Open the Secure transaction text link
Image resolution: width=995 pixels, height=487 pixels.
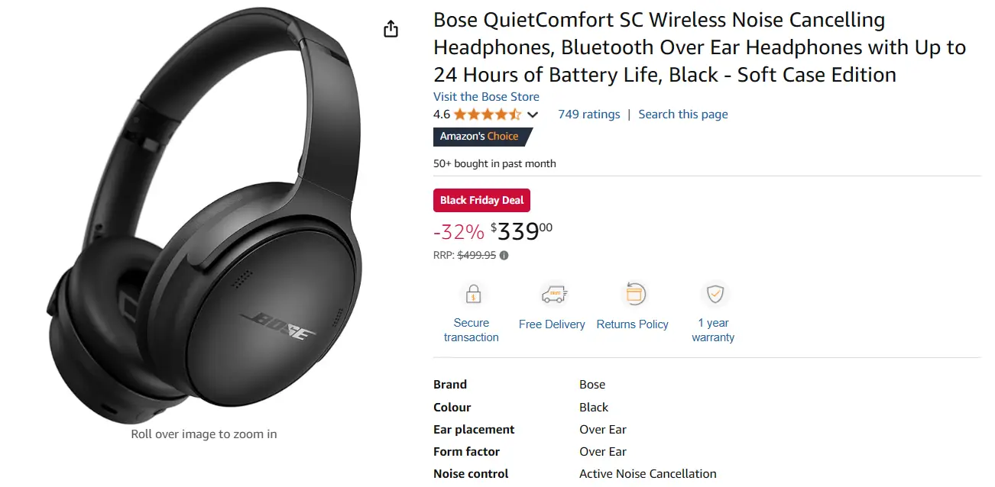(471, 330)
